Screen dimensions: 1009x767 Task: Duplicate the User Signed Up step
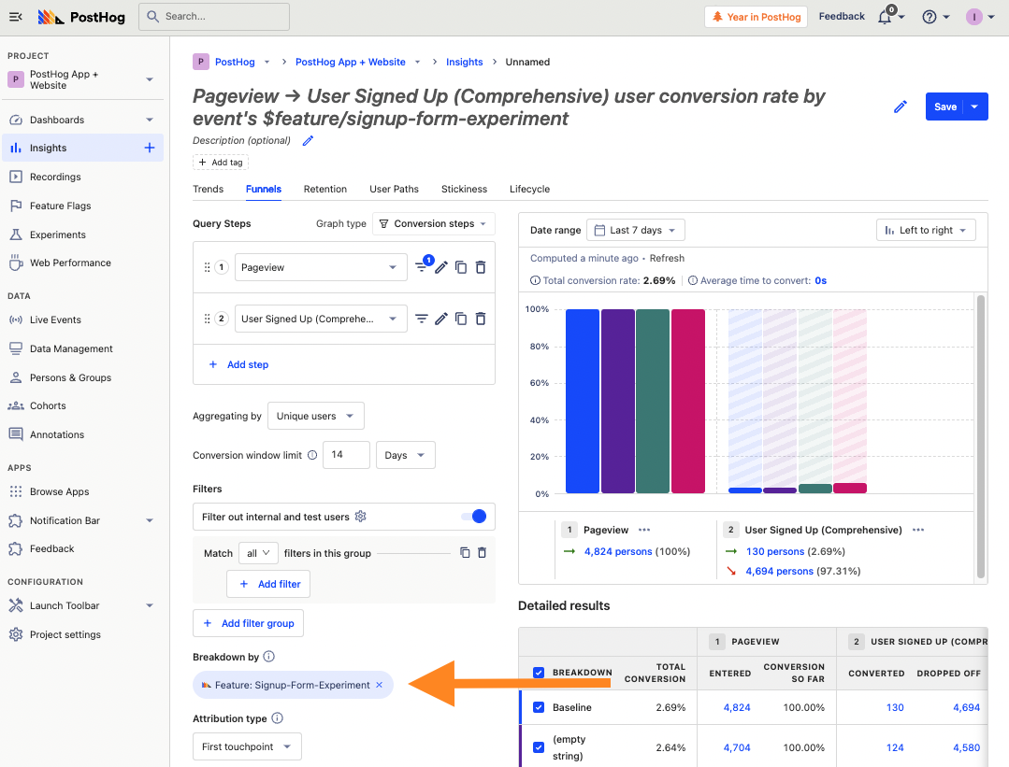point(461,319)
